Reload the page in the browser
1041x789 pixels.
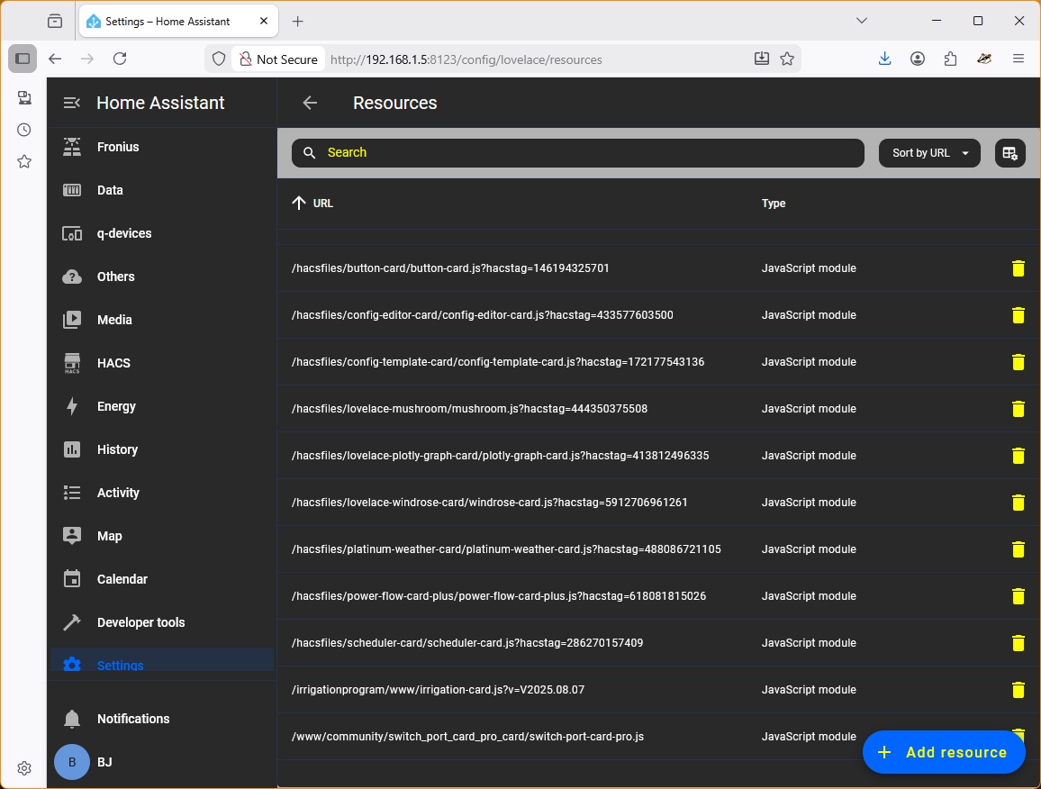pyautogui.click(x=120, y=59)
